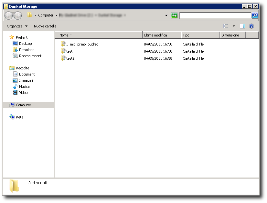Viewport: 267px width, 203px height.
Task: Open Download in the favorites list
Action: (x=27, y=50)
